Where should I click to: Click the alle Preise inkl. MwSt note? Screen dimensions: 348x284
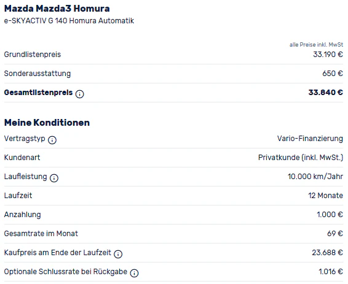click(316, 45)
